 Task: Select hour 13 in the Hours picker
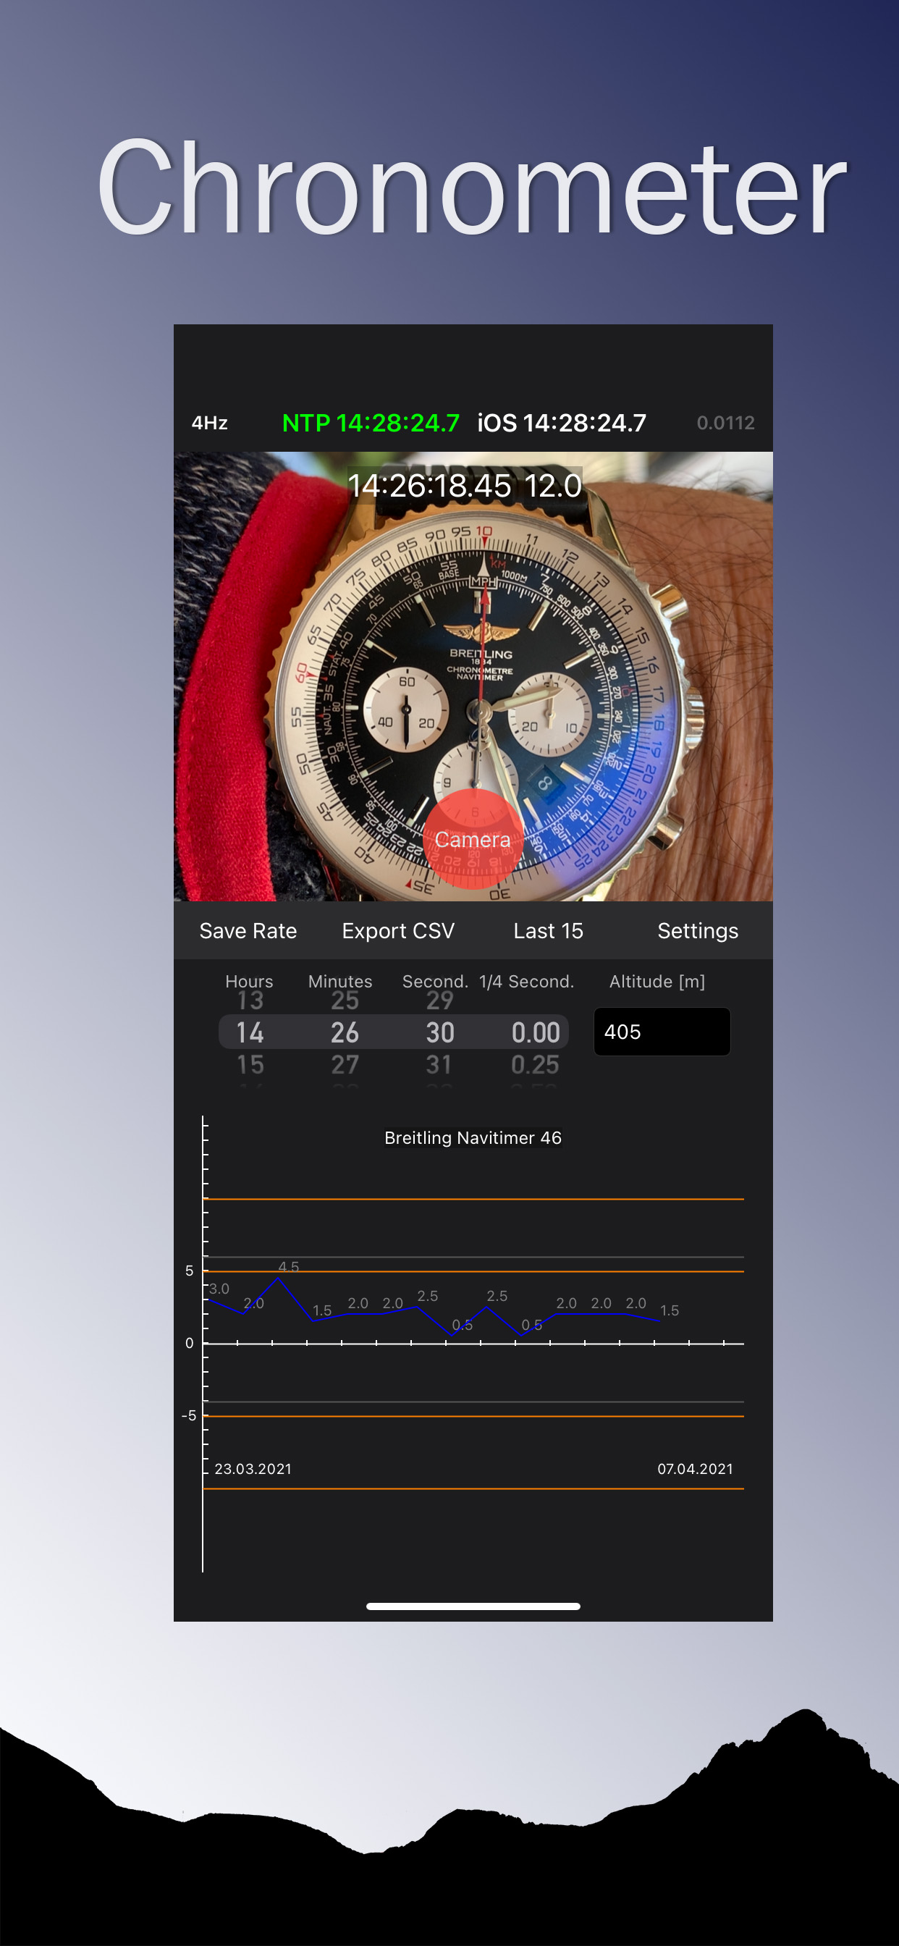250,1001
